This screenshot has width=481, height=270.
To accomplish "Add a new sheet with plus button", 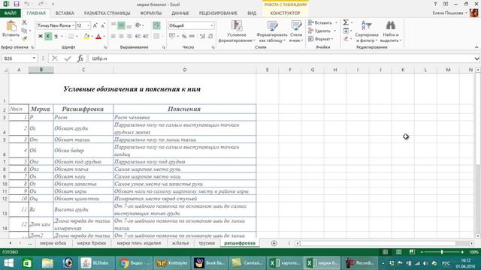I will coord(274,243).
